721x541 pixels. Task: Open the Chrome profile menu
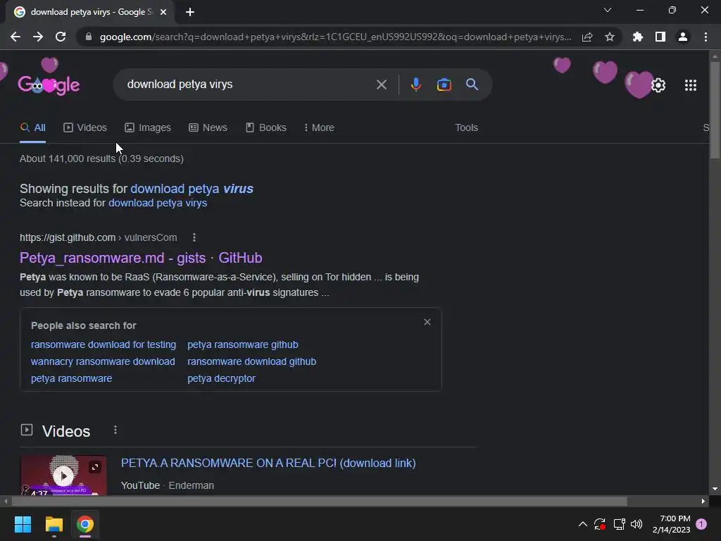coord(683,37)
